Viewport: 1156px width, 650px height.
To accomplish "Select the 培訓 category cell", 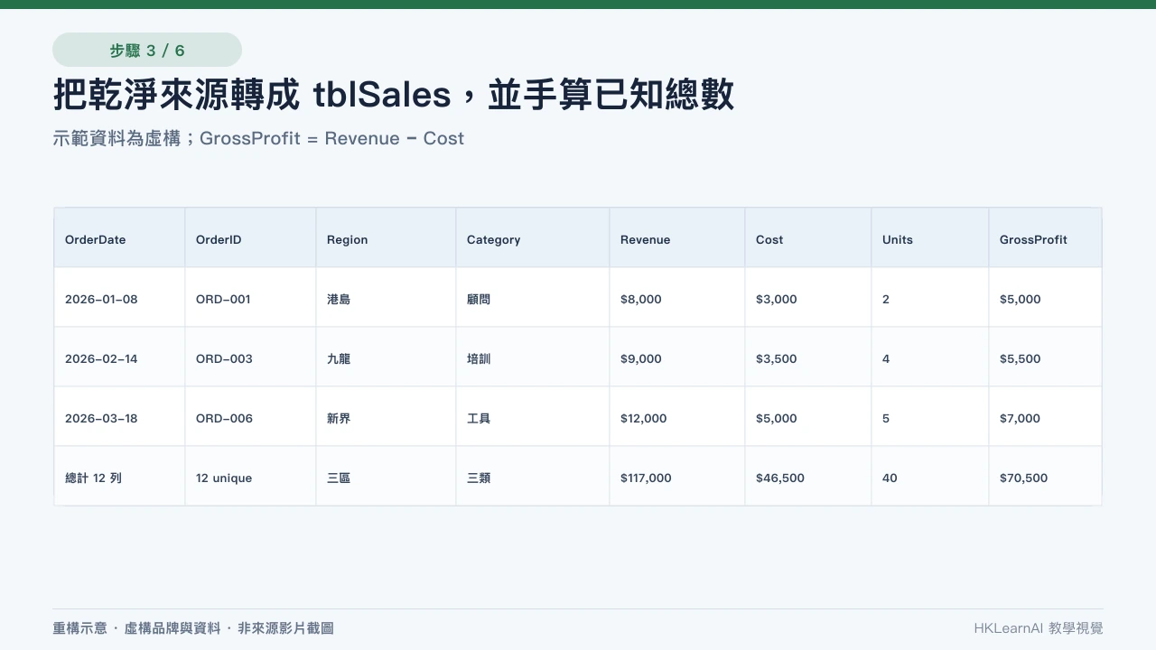I will [x=533, y=357].
